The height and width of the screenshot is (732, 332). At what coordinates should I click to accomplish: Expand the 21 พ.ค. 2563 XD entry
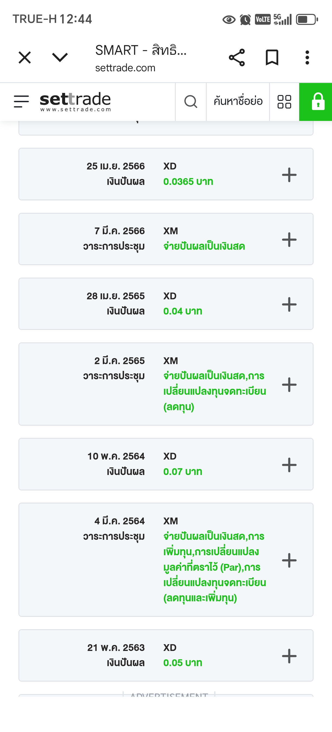pyautogui.click(x=289, y=656)
